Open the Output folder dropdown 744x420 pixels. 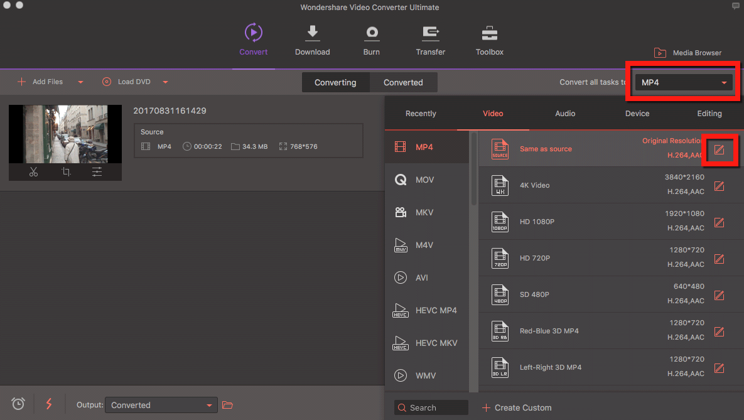point(161,405)
